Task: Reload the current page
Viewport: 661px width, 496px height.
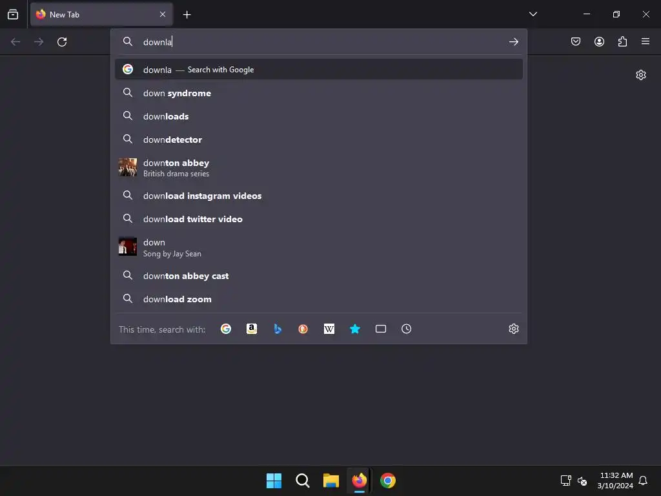Action: click(x=62, y=42)
